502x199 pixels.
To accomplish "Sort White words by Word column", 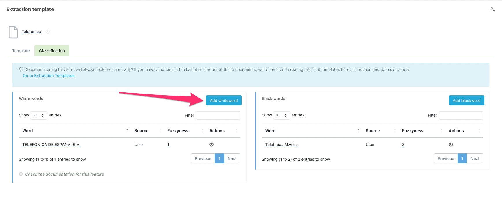I will pyautogui.click(x=75, y=131).
